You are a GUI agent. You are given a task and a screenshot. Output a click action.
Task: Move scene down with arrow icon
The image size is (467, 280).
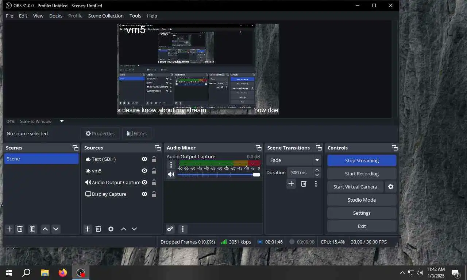click(x=56, y=229)
